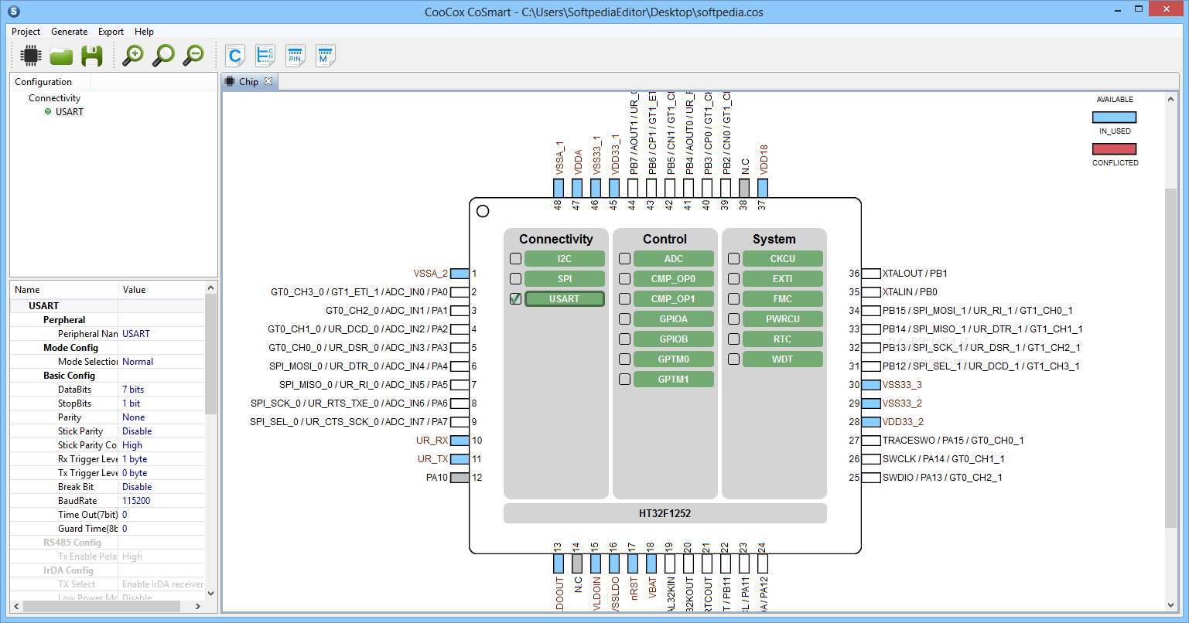Open the Mode Selection value 'Normal'
Screen dimensions: 1189x623
tap(162, 362)
